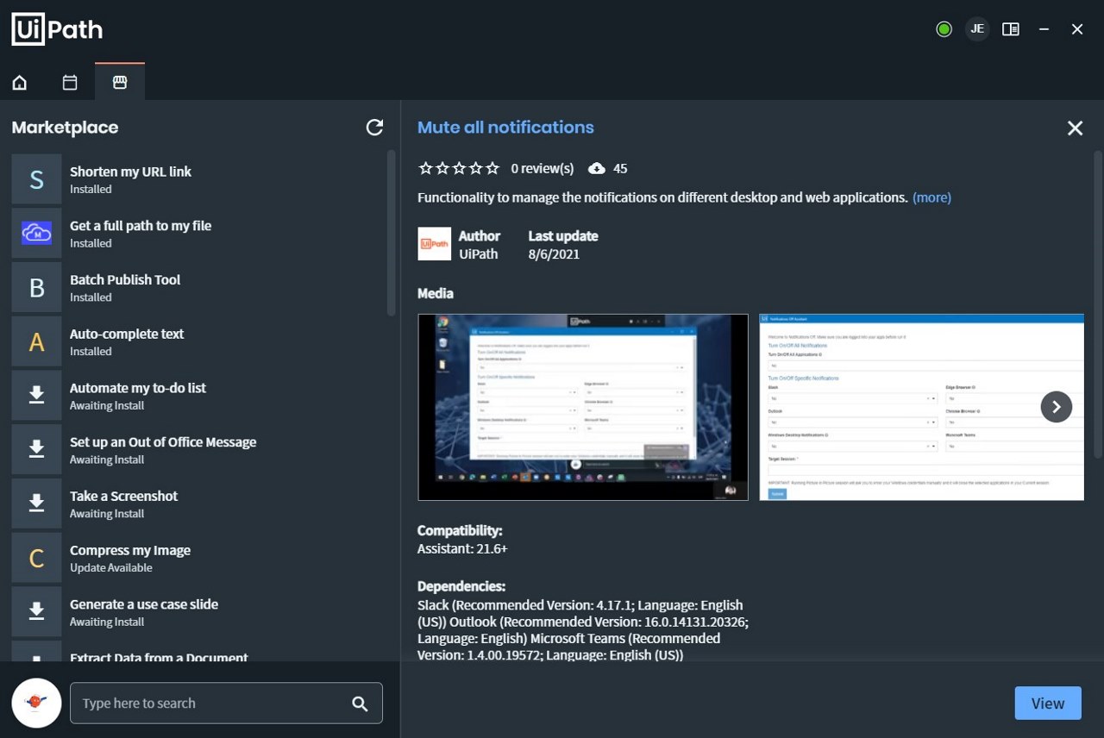Select Generate a use case slide entry
Screen dimensions: 1104x738
tap(198, 612)
